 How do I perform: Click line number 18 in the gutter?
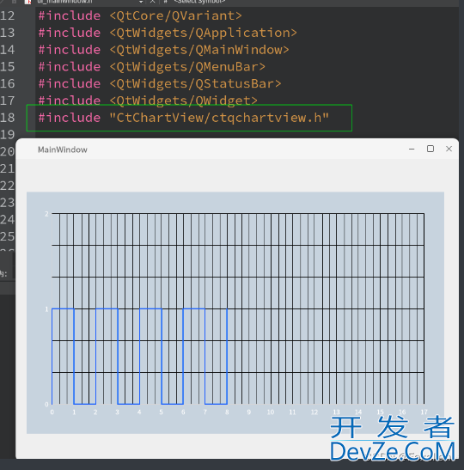(8, 118)
